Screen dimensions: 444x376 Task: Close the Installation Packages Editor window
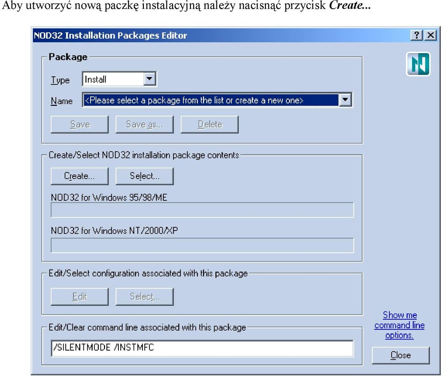coord(431,36)
